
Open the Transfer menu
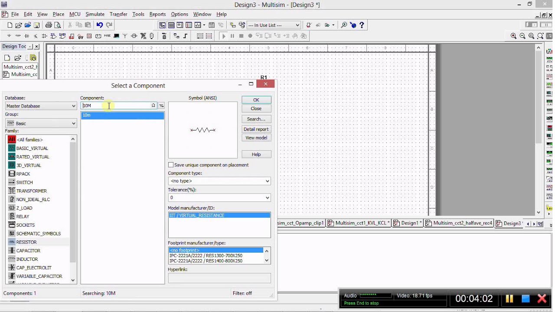[118, 14]
